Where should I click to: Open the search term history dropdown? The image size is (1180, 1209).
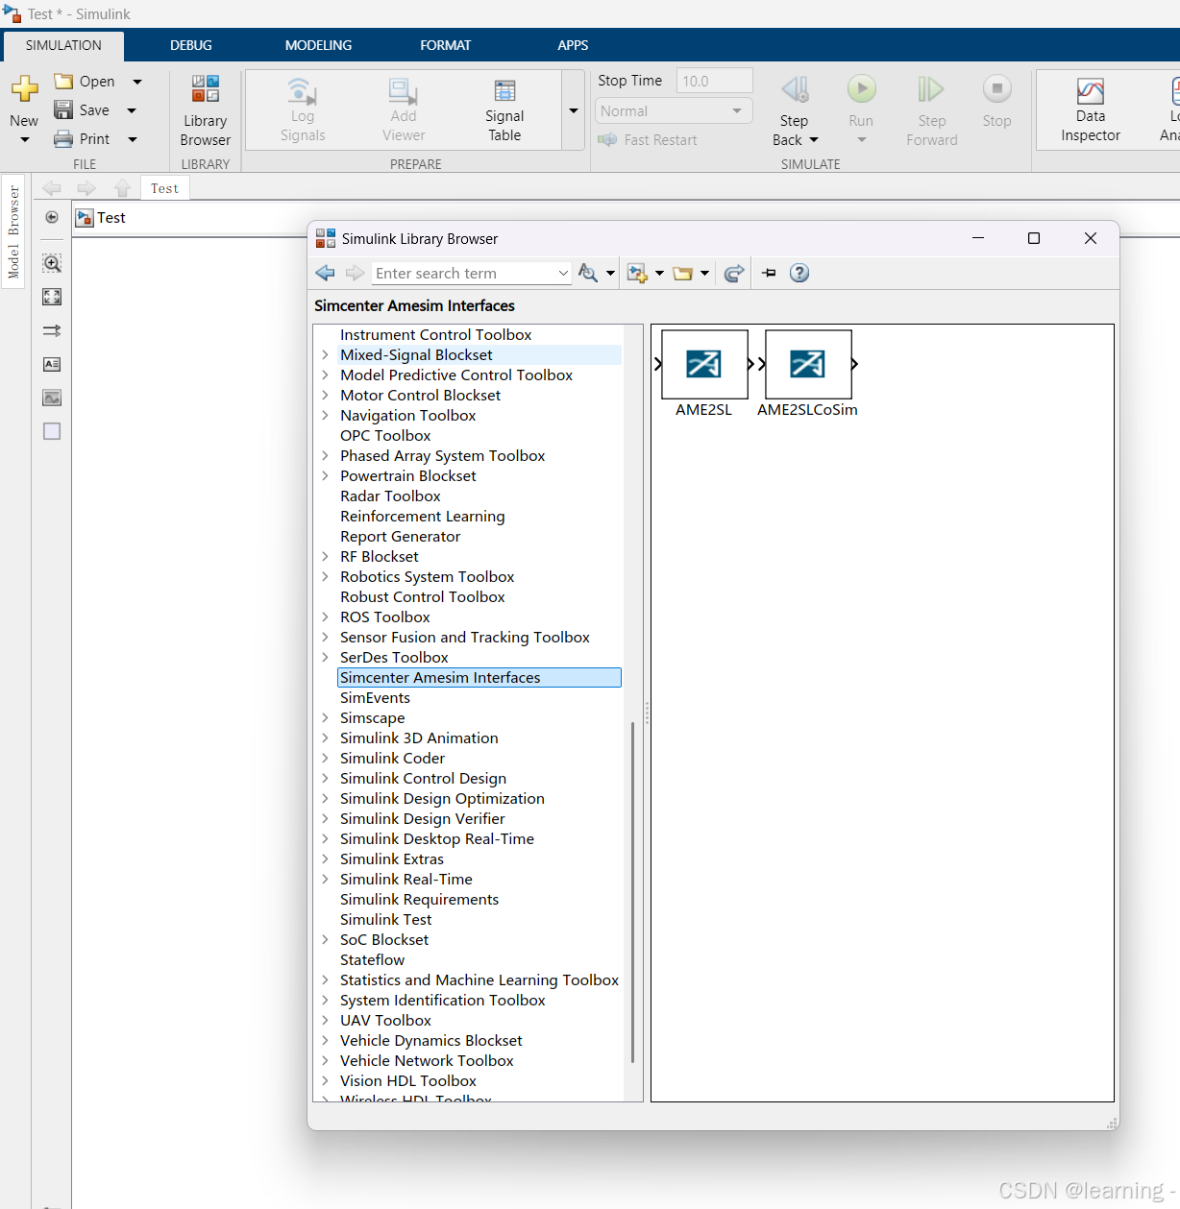click(x=563, y=273)
